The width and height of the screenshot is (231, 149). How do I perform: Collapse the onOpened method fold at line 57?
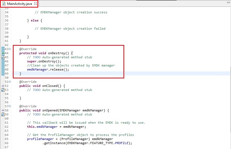pos(10,106)
